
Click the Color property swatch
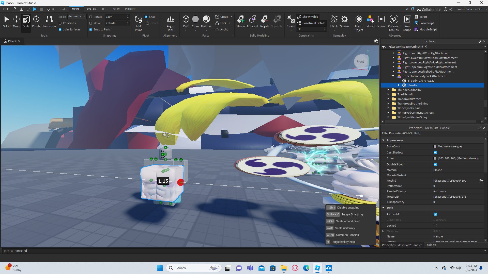click(435, 158)
